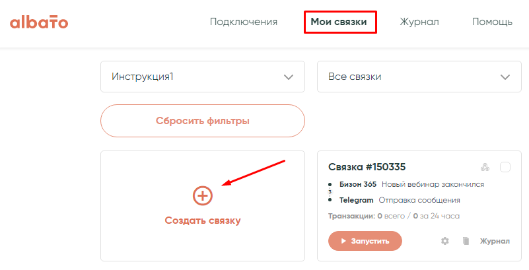
Task: Open the Помощь menu item
Action: click(492, 22)
